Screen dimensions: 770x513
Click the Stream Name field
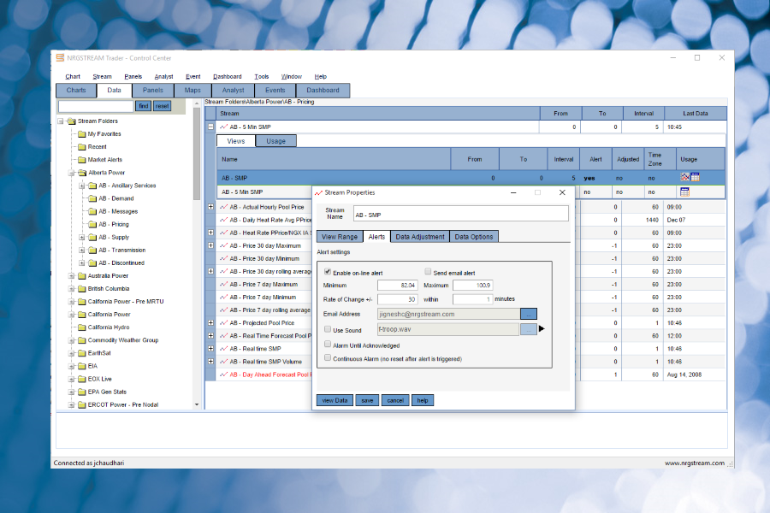tap(460, 215)
